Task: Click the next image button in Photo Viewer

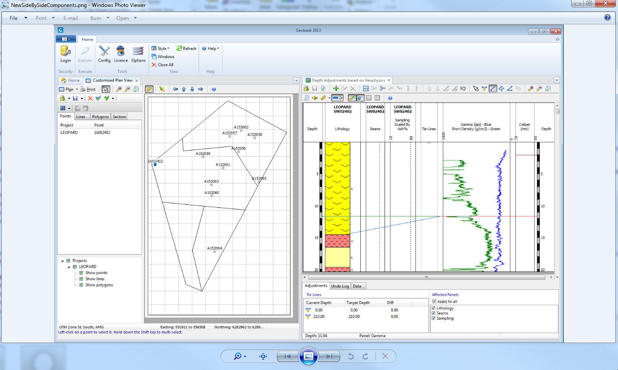Action: [329, 356]
